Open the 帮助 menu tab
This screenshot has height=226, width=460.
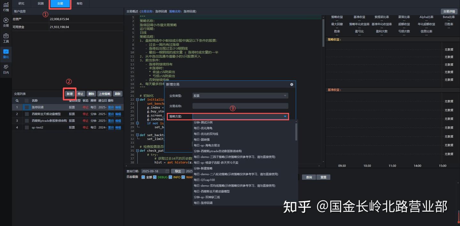79,4
